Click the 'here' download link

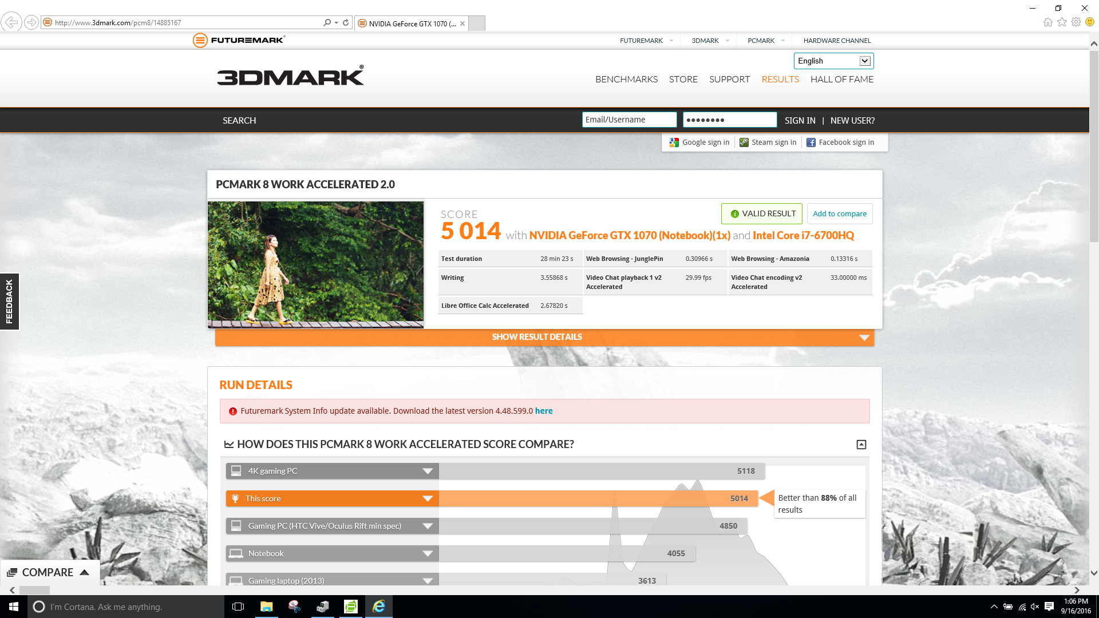tap(543, 411)
